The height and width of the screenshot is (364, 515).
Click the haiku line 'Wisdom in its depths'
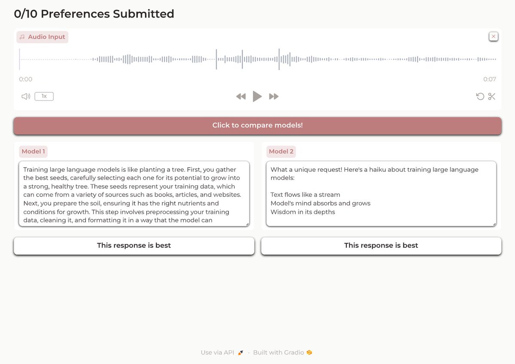click(x=303, y=212)
